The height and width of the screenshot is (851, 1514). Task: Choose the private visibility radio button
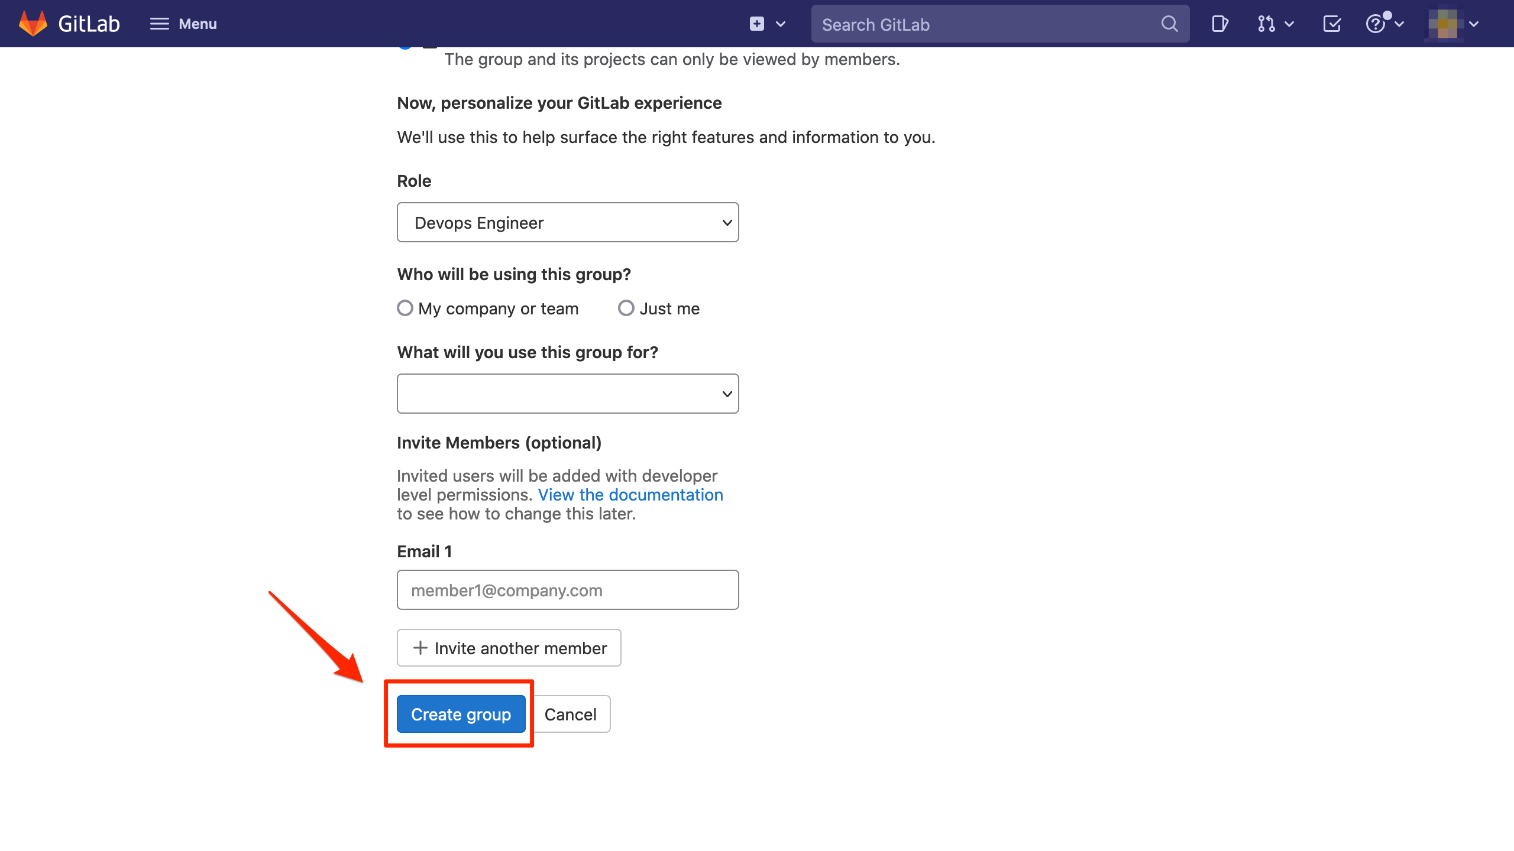pos(406,46)
